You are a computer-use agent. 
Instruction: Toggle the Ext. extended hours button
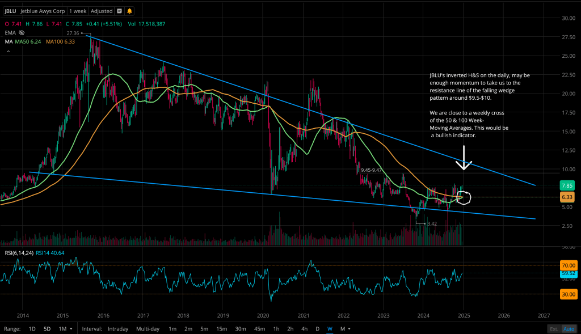[553, 328]
